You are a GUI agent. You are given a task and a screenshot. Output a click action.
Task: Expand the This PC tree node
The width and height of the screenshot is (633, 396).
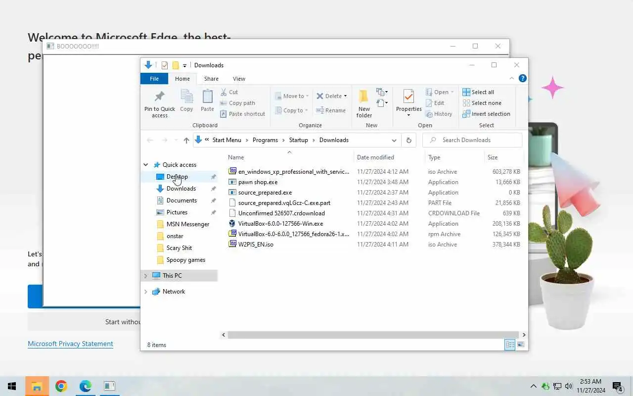click(x=146, y=276)
